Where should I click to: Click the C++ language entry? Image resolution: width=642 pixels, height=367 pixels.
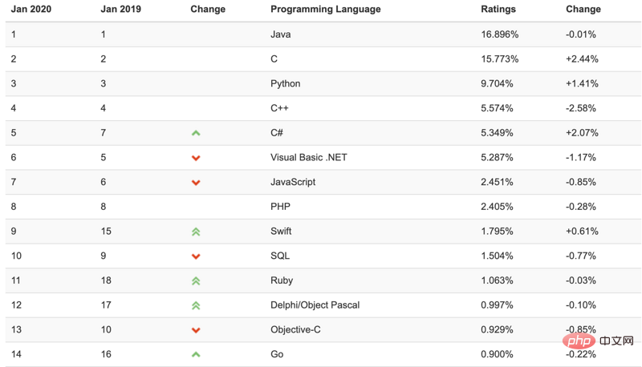point(279,108)
